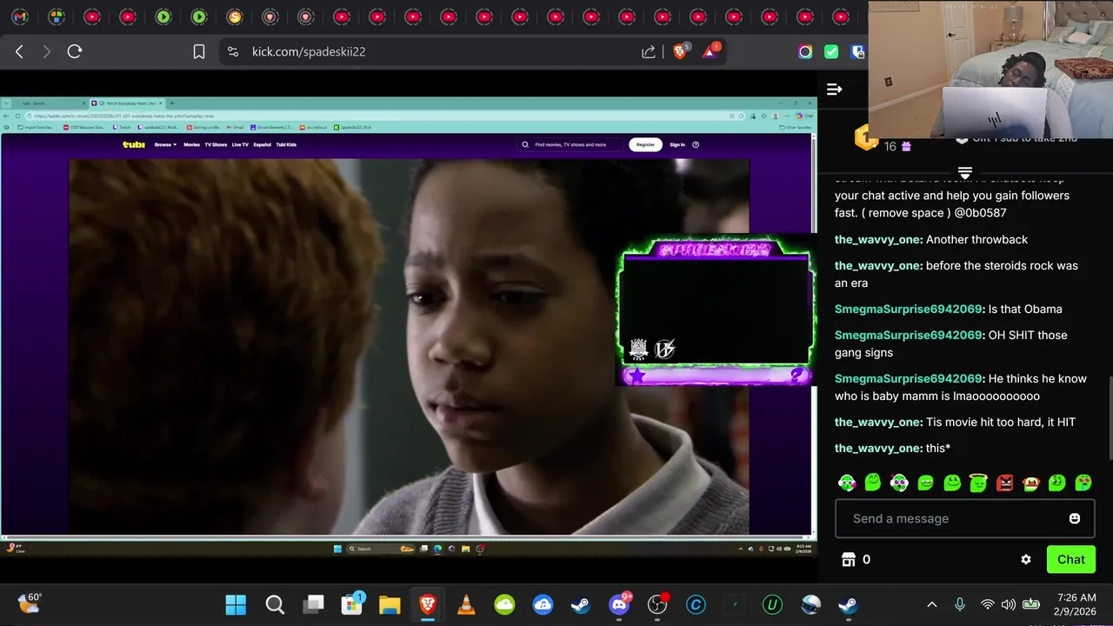Screen dimensions: 1113x626
Task: Launch Microsoft Store from taskbar
Action: 352,604
